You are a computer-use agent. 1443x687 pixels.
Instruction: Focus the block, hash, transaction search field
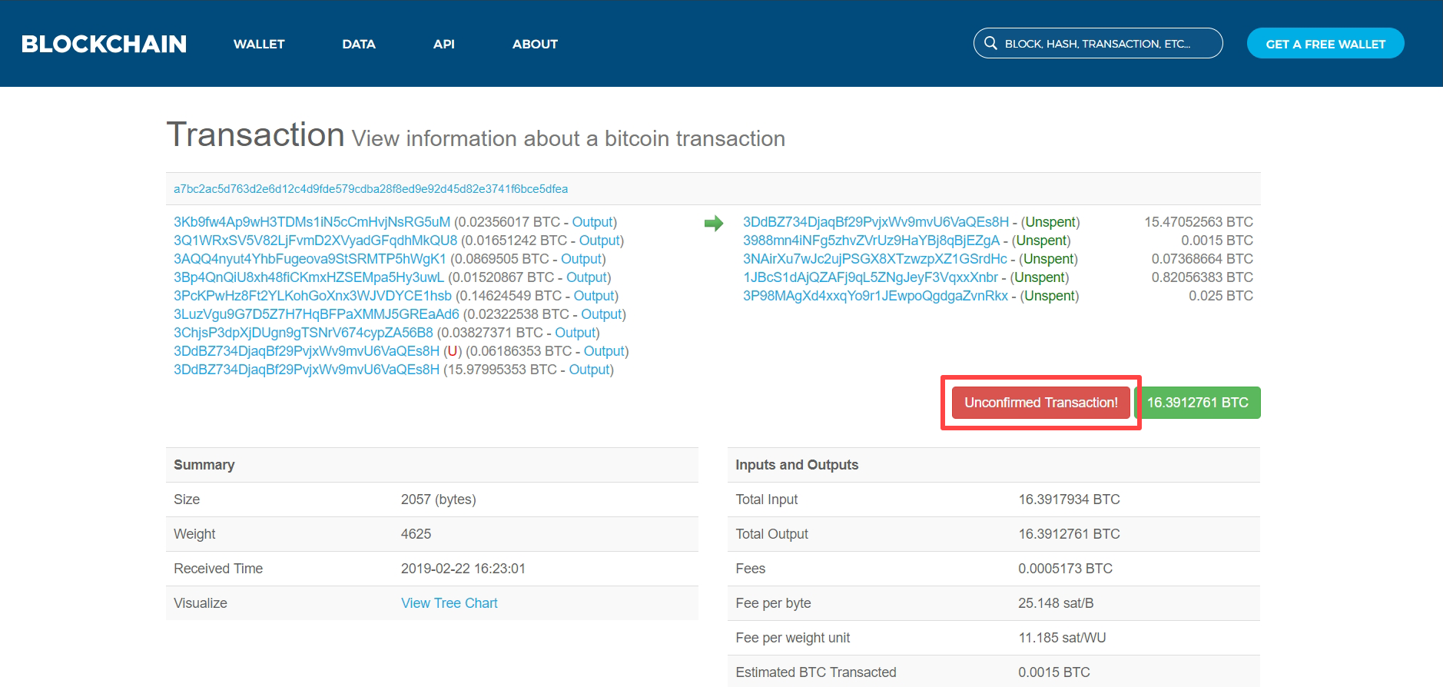tap(1106, 44)
